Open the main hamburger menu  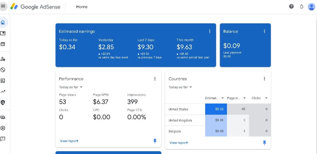(3, 6)
